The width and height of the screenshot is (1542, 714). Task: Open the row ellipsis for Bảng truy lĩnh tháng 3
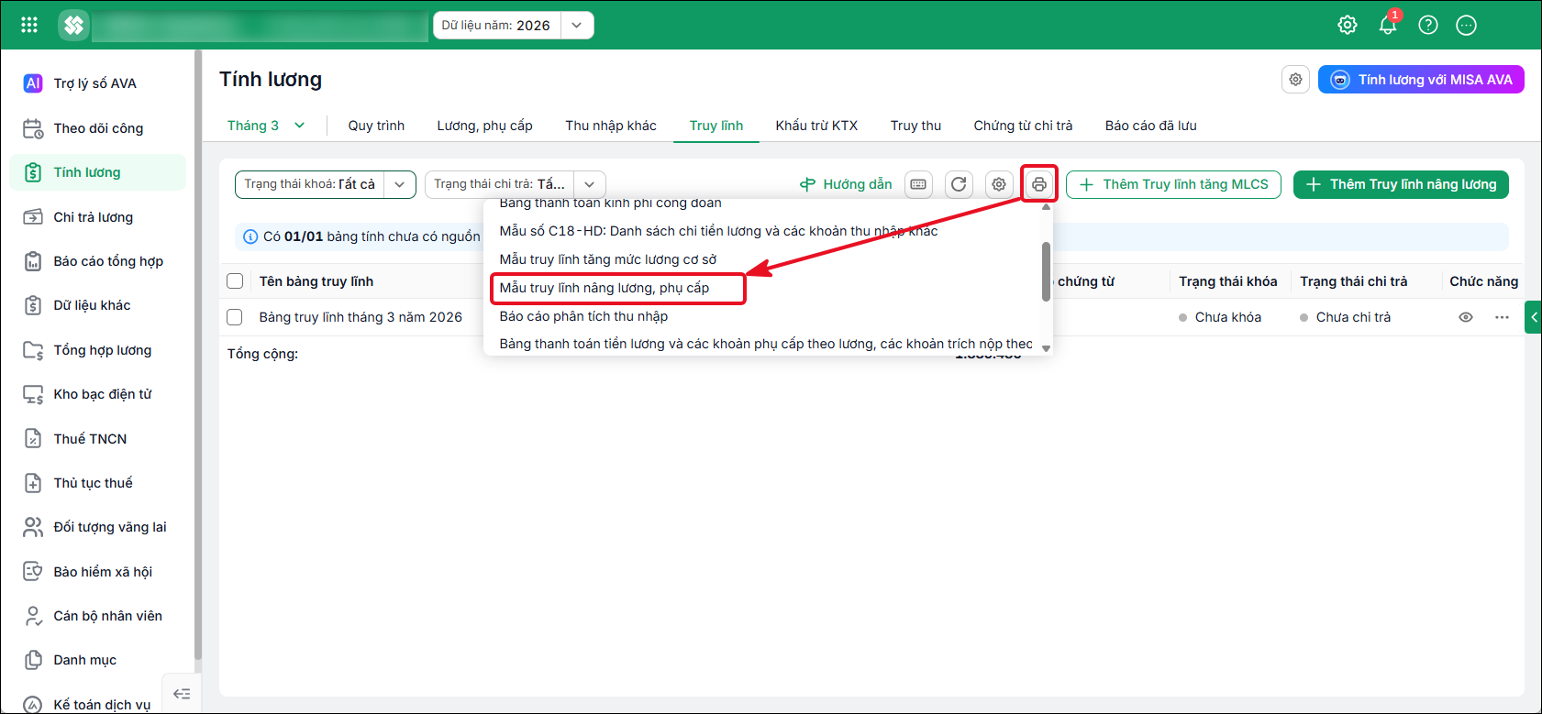1502,317
